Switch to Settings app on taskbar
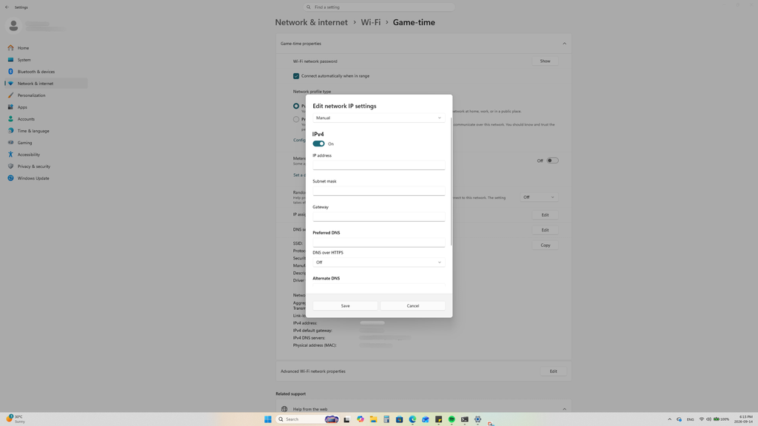 pos(477,419)
